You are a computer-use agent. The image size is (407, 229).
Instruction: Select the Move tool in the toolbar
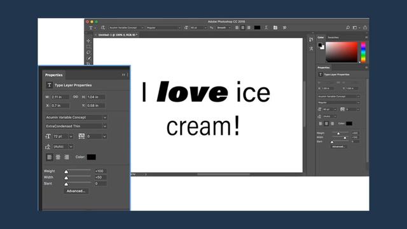click(88, 41)
